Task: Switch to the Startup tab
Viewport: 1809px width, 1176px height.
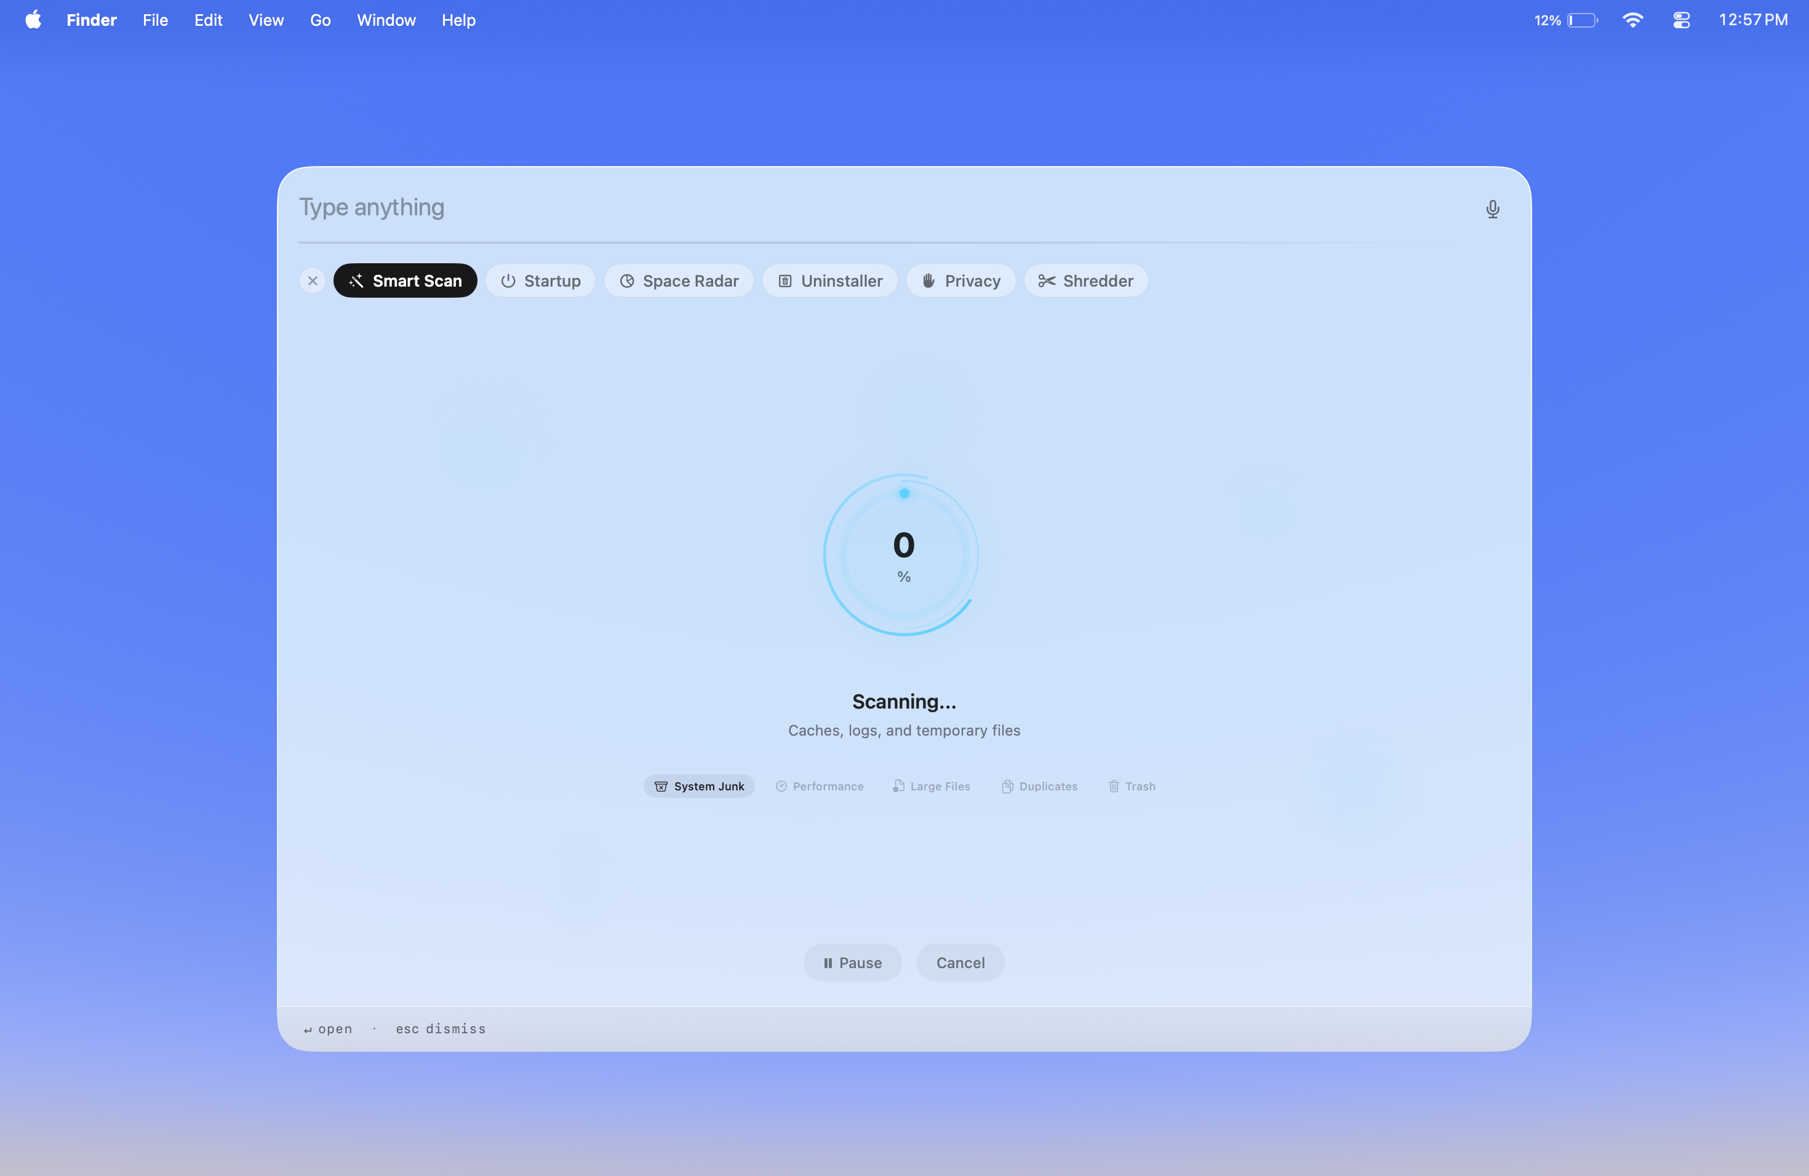Action: (540, 281)
